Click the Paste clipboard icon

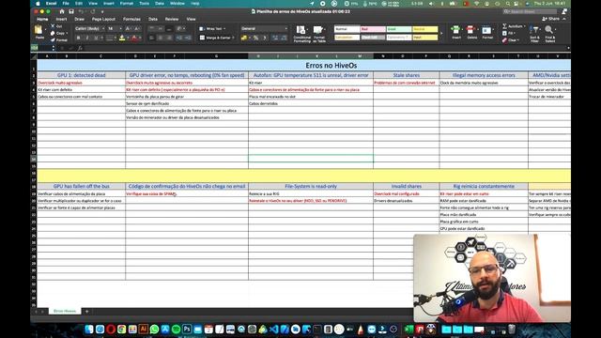click(39, 30)
